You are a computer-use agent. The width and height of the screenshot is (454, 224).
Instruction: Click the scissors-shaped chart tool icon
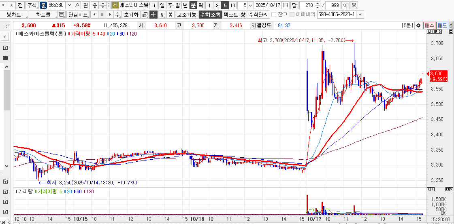(x=171, y=15)
